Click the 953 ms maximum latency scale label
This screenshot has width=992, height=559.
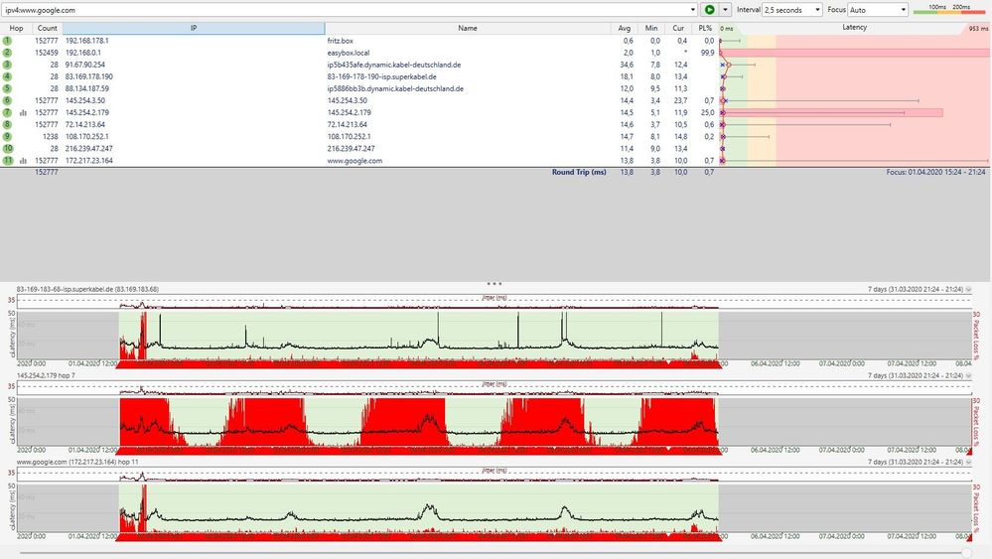click(x=978, y=29)
